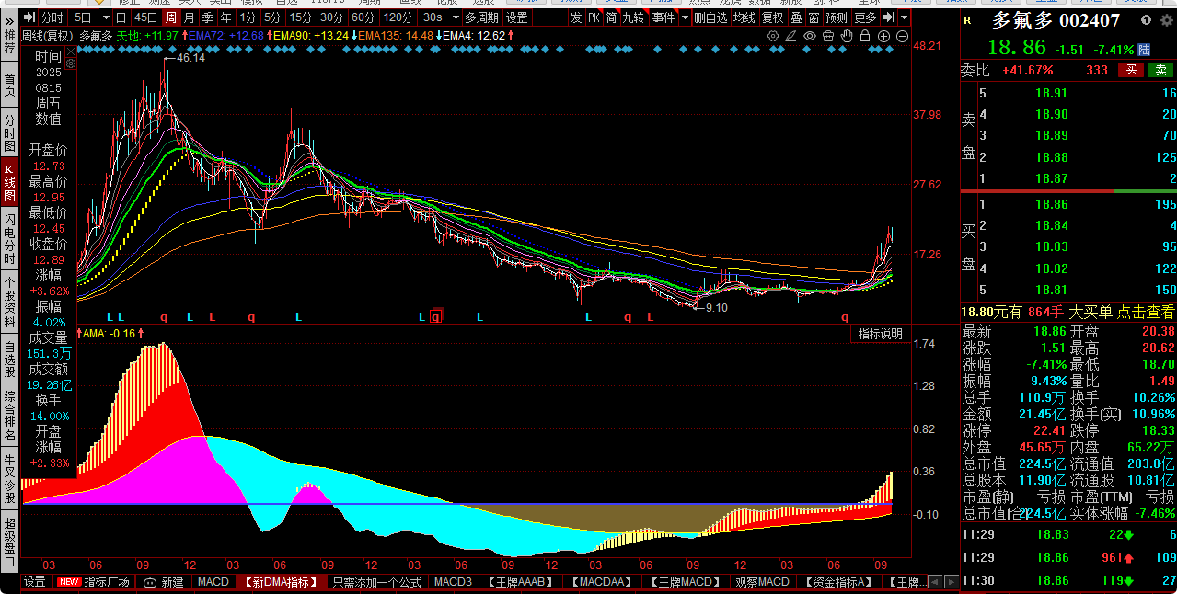Click 买 buy button

(1129, 70)
